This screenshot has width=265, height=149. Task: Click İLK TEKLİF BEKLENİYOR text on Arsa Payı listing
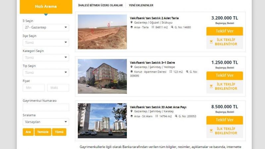point(226,131)
